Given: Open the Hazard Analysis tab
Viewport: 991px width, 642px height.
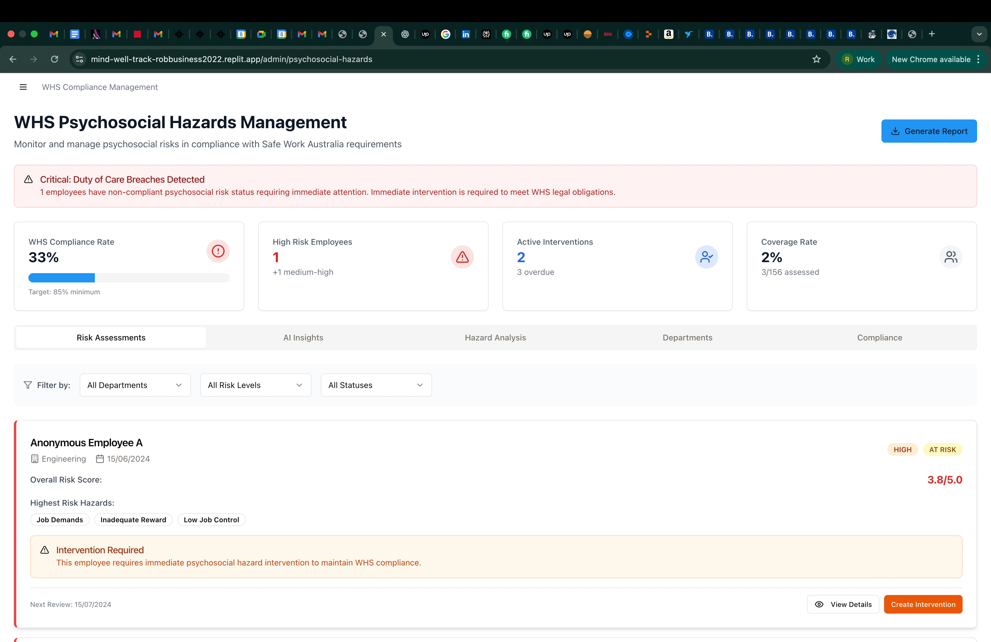Looking at the screenshot, I should (x=495, y=338).
